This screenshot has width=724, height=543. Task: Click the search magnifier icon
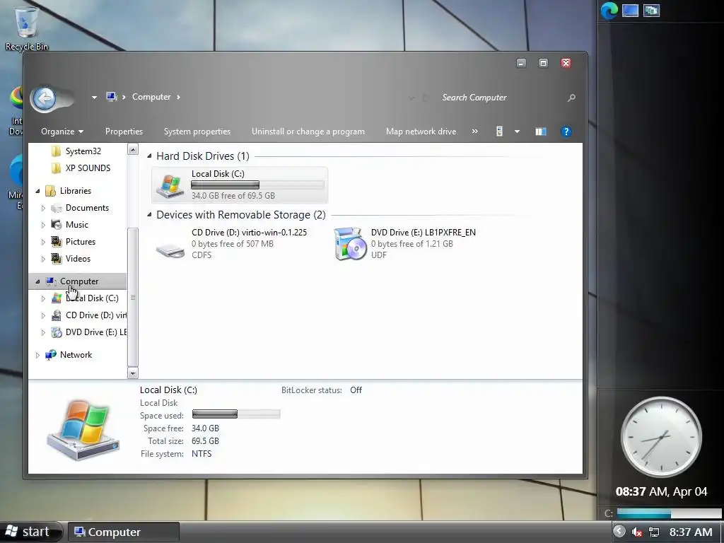click(x=571, y=98)
